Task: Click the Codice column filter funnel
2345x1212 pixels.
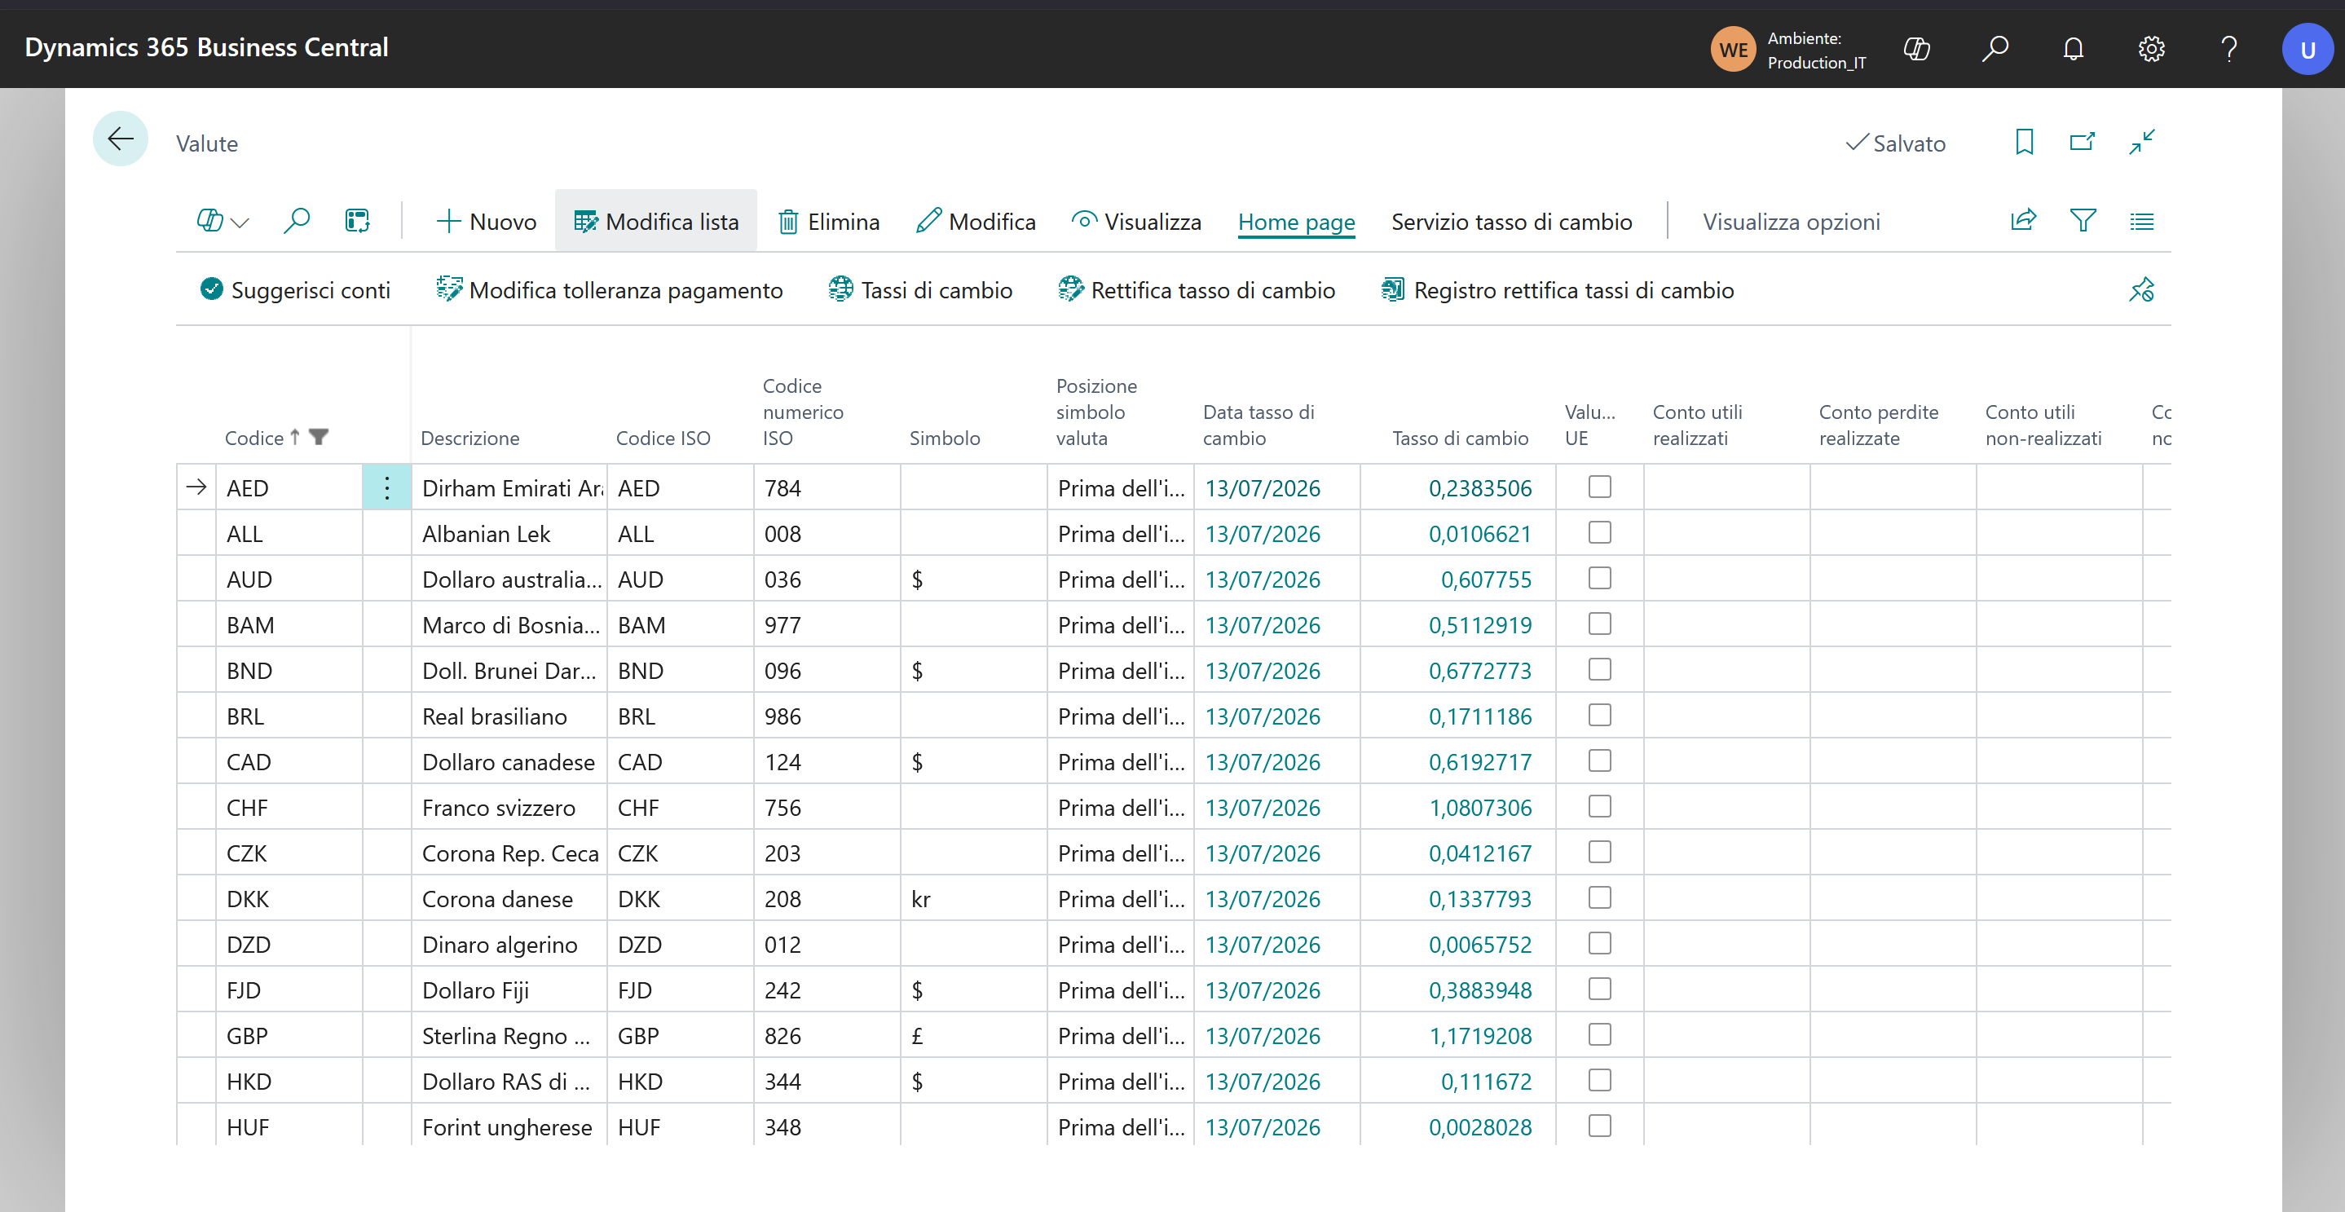Action: (319, 437)
